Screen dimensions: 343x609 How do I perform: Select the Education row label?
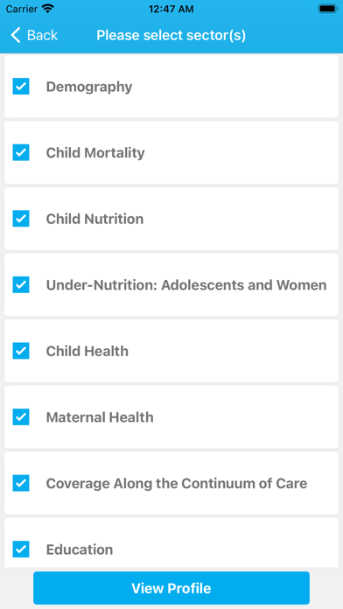pyautogui.click(x=80, y=549)
